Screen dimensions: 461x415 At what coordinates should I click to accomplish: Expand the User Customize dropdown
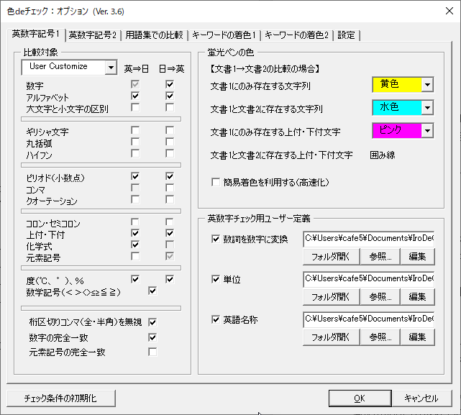pos(110,67)
